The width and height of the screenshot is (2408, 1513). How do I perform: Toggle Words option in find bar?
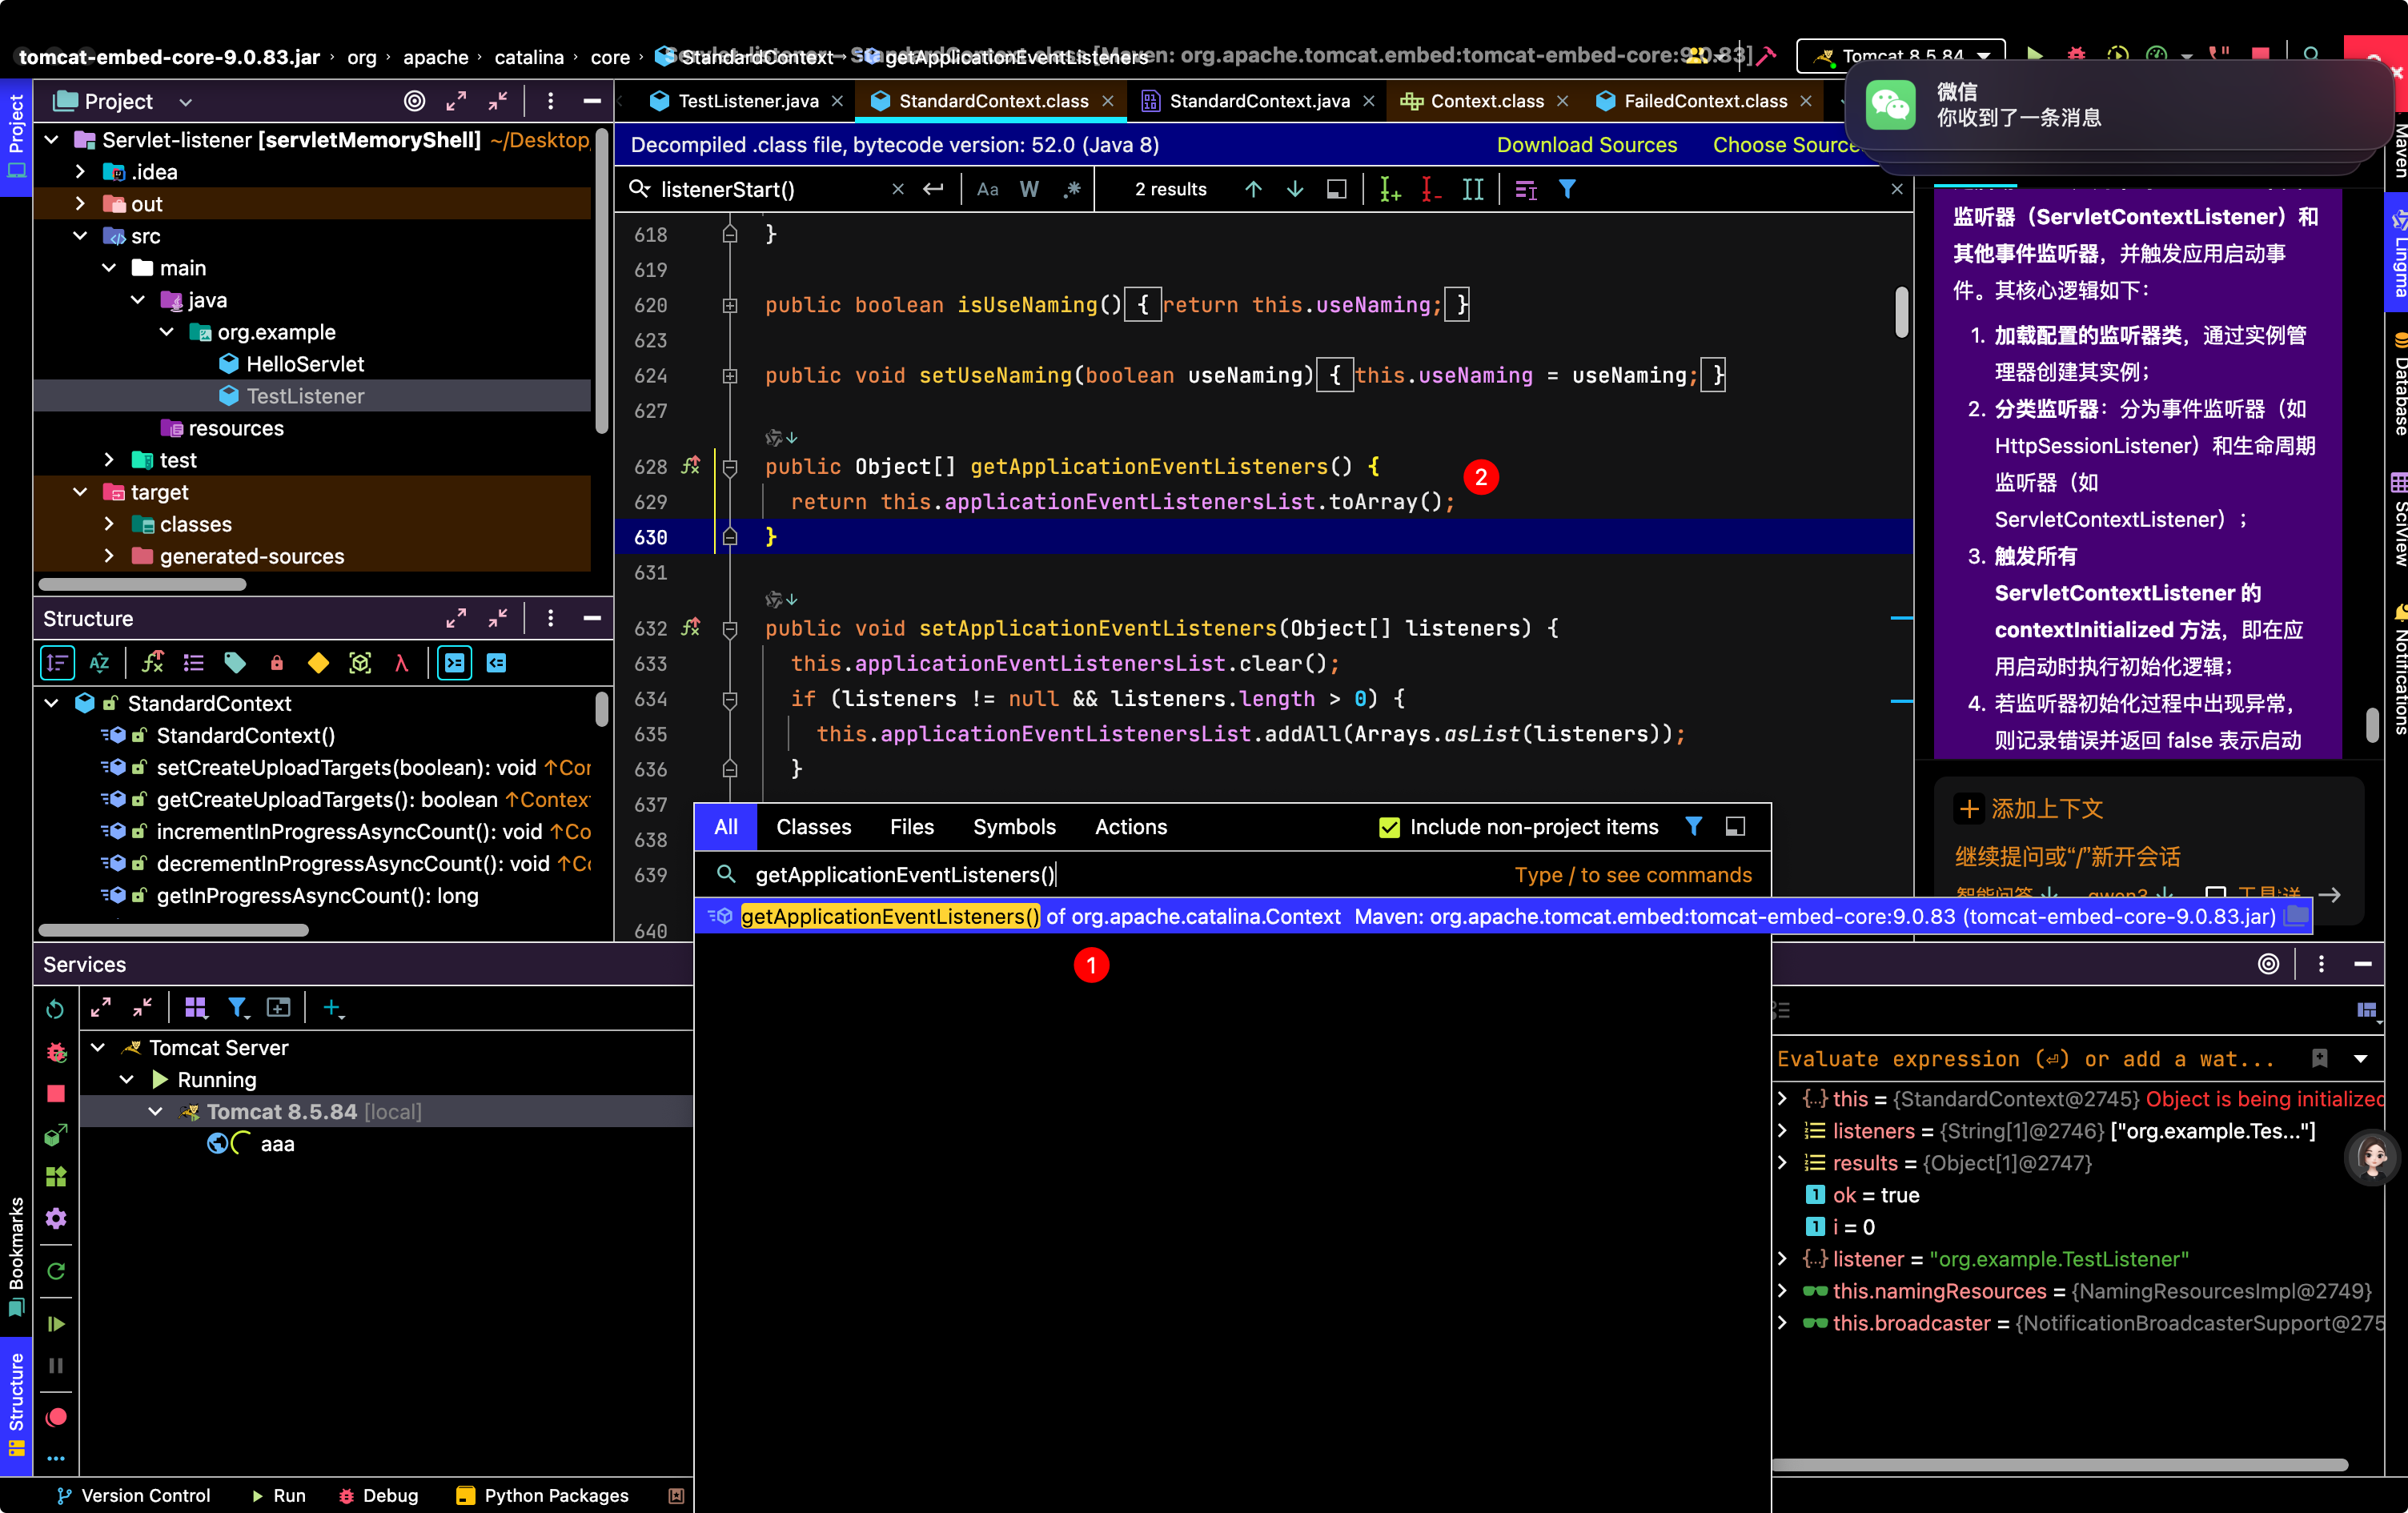pos(1029,189)
